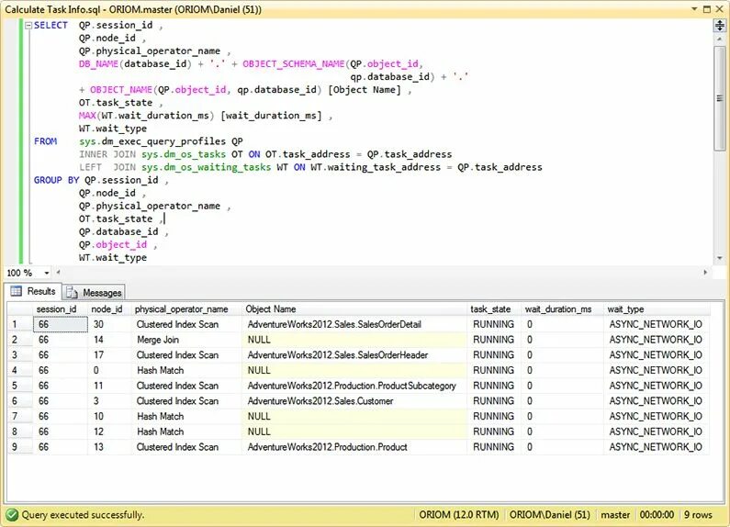Screen dimensions: 730x527
Task: Click the 9 rows status entry
Action: [x=698, y=515]
